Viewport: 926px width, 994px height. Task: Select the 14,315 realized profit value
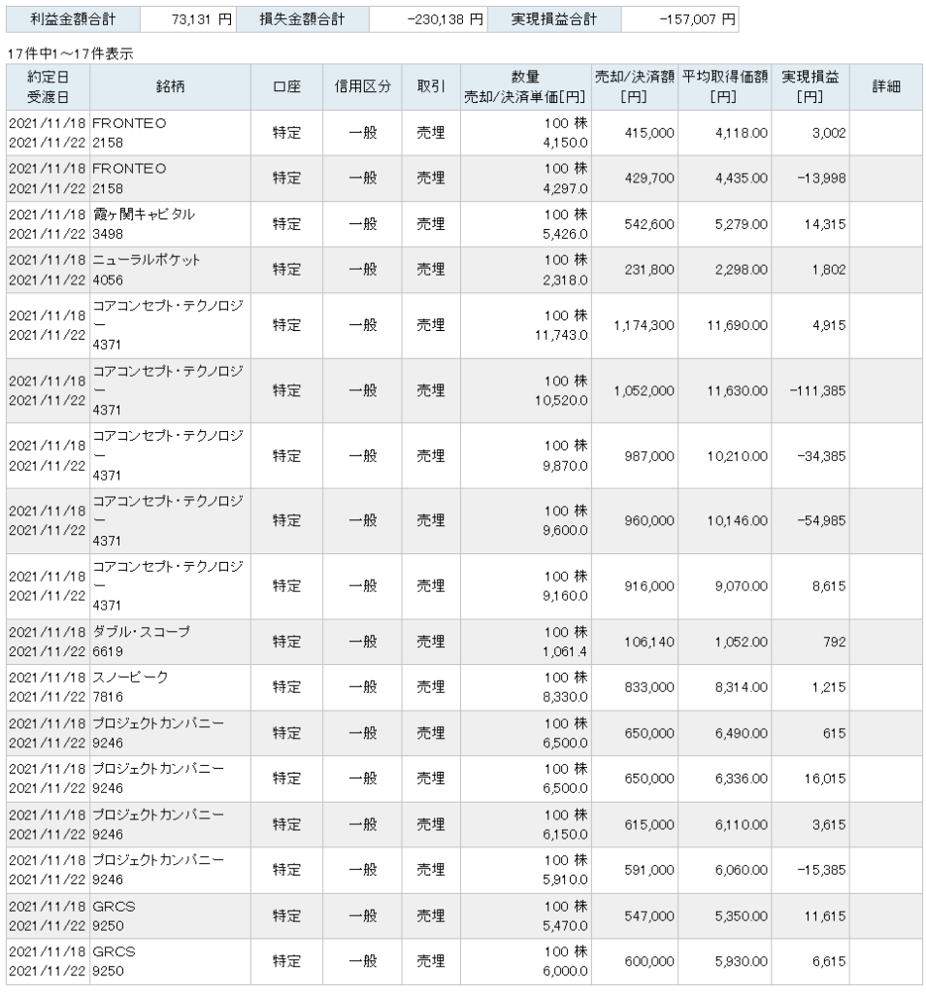point(825,224)
